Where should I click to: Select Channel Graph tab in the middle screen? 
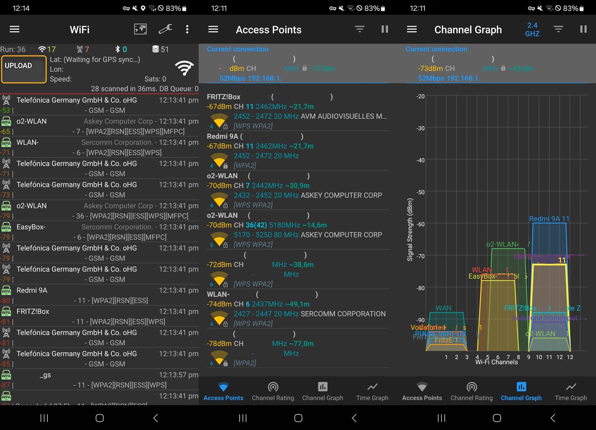(323, 391)
